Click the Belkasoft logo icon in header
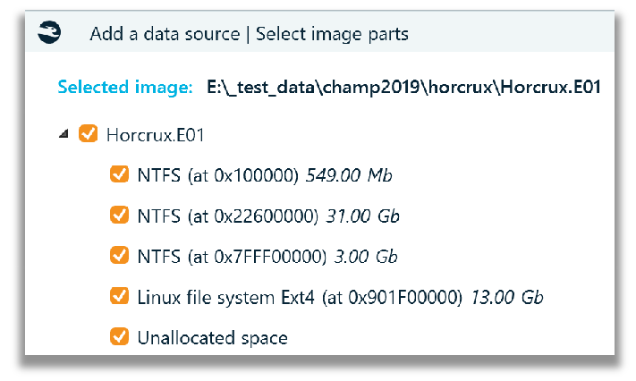 point(49,32)
